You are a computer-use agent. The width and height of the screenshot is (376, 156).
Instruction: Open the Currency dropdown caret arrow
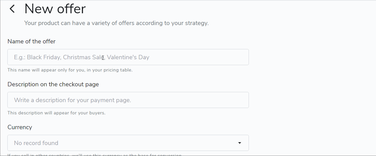tap(240, 143)
